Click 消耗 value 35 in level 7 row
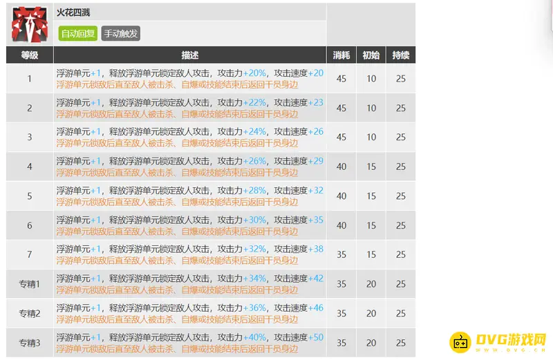553x360 pixels. (x=341, y=254)
